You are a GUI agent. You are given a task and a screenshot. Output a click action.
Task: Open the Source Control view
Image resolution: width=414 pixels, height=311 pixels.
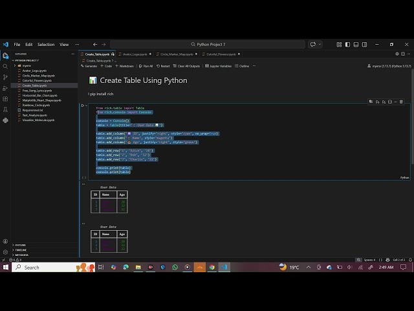point(5,77)
